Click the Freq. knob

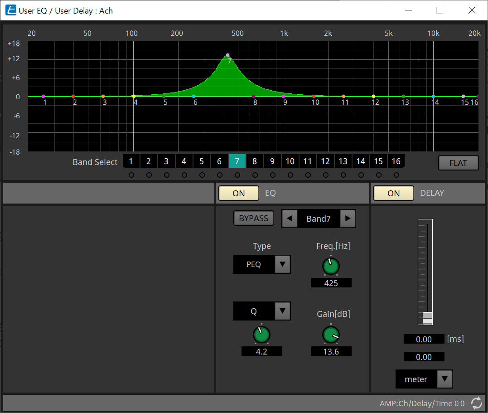click(331, 266)
